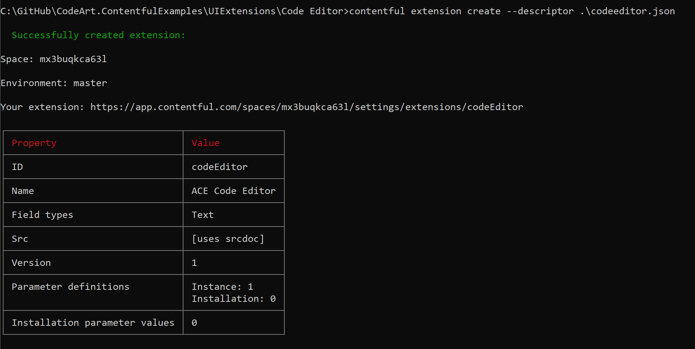
Task: Click the Property column header
Action: [34, 143]
